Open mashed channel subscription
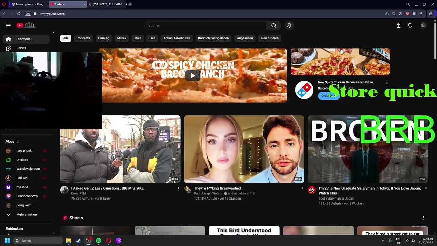The width and height of the screenshot is (437, 246). coord(26,187)
